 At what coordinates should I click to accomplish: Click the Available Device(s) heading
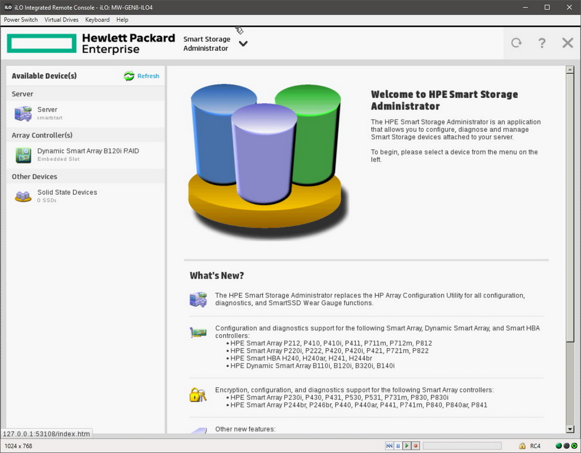44,76
